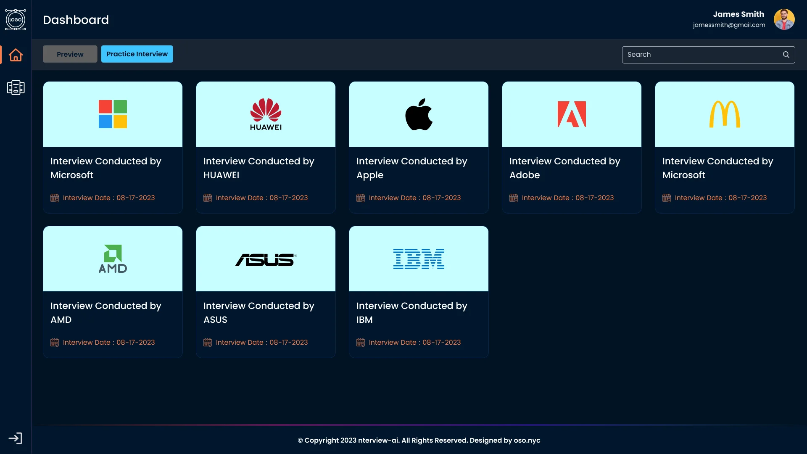Viewport: 807px width, 454px height.
Task: Open Interview Conducted by ASUS title
Action: (259, 313)
